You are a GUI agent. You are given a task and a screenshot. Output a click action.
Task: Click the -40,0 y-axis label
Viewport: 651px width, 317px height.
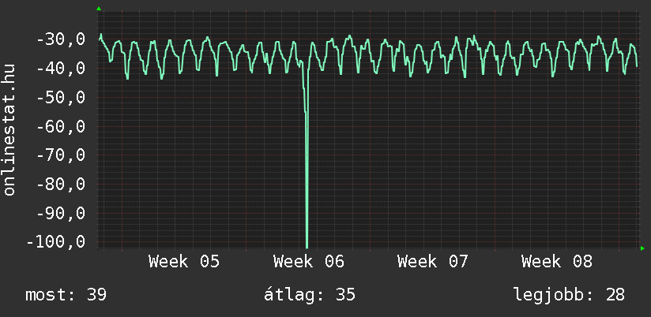(55, 69)
